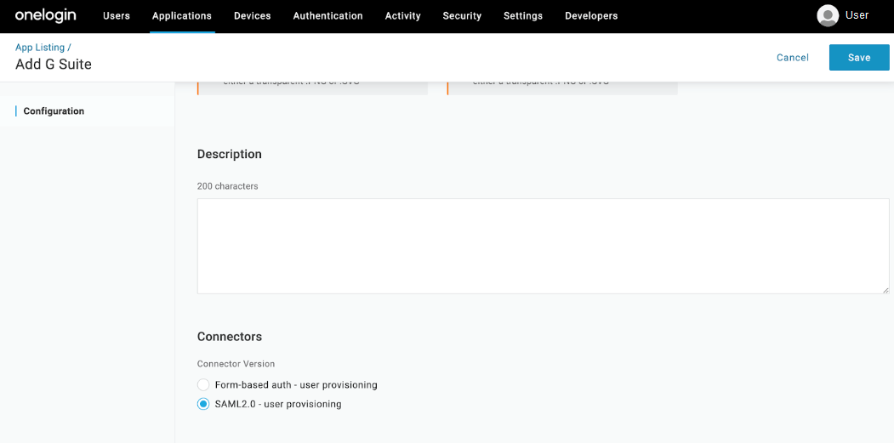This screenshot has height=443, width=894.
Task: Open the Users menu
Action: pos(117,16)
